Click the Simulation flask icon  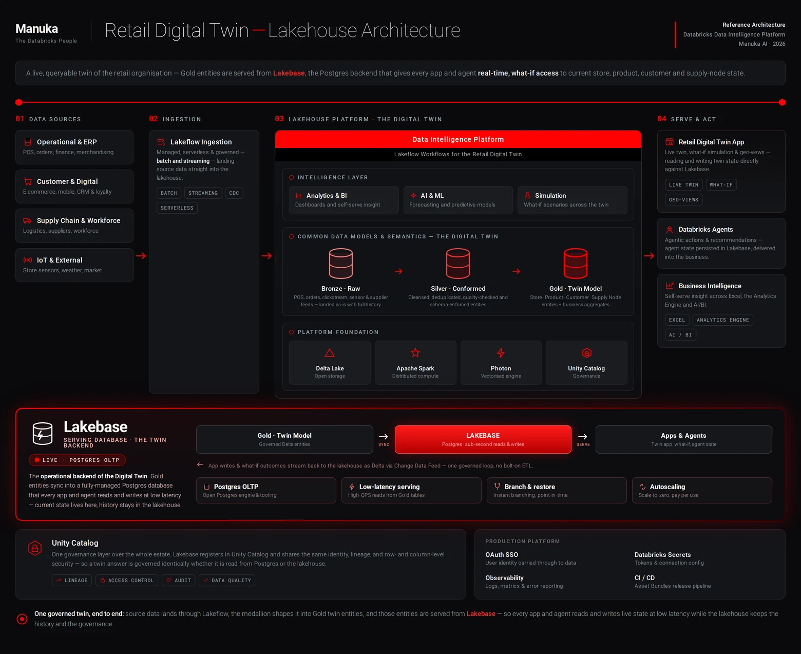pos(527,196)
